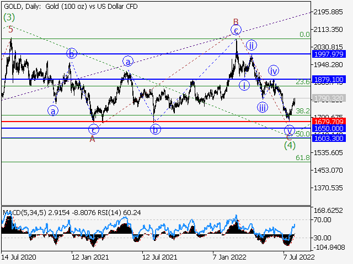
Task: Select circled b marker on the 1997.979 line
Action: tap(72, 54)
